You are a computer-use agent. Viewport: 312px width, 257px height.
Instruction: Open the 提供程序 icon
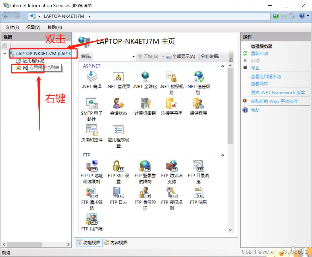[198, 103]
